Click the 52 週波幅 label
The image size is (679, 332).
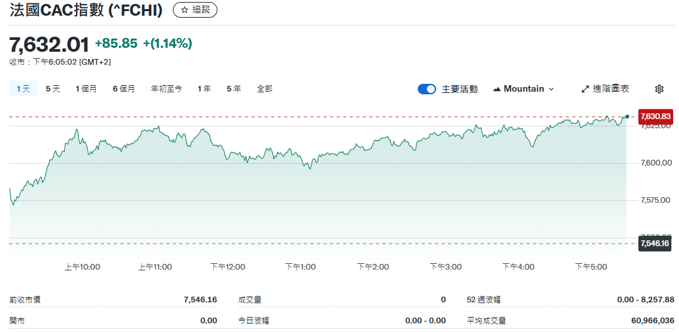coord(484,299)
